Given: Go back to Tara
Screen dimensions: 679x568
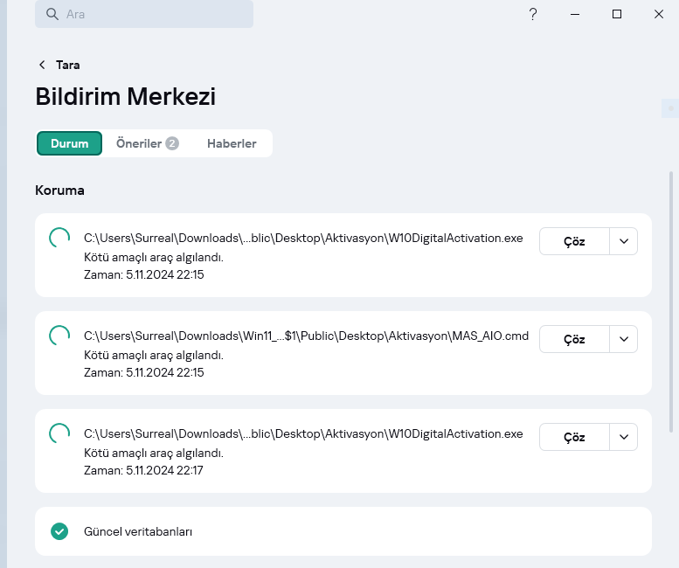Looking at the screenshot, I should tap(67, 65).
